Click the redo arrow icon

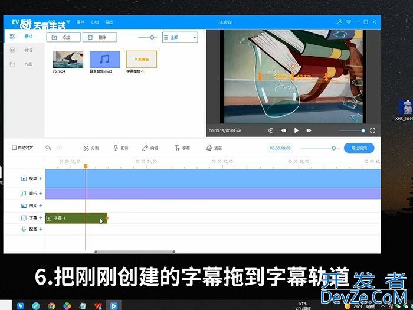pos(59,148)
